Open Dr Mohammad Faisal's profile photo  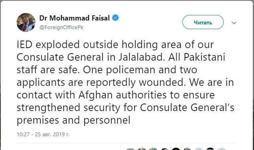pyautogui.click(x=26, y=22)
